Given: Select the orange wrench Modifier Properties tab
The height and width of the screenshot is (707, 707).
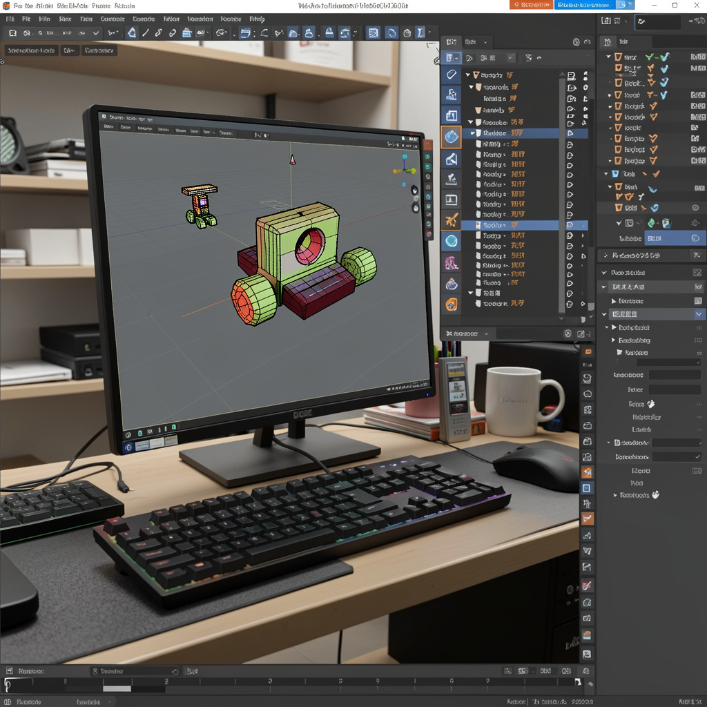Looking at the screenshot, I should pos(451,220).
